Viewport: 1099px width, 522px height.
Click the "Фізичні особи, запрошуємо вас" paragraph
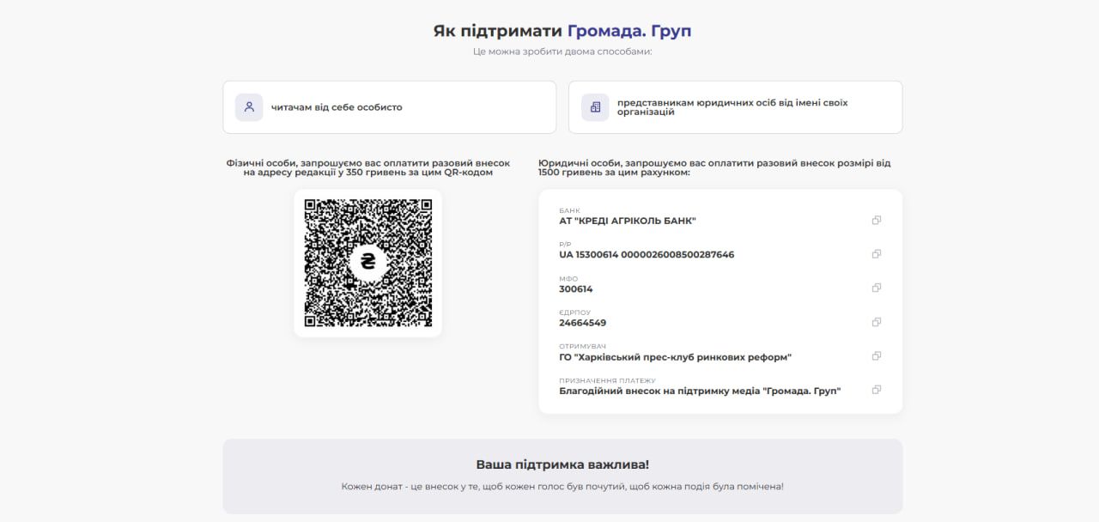pyautogui.click(x=368, y=167)
